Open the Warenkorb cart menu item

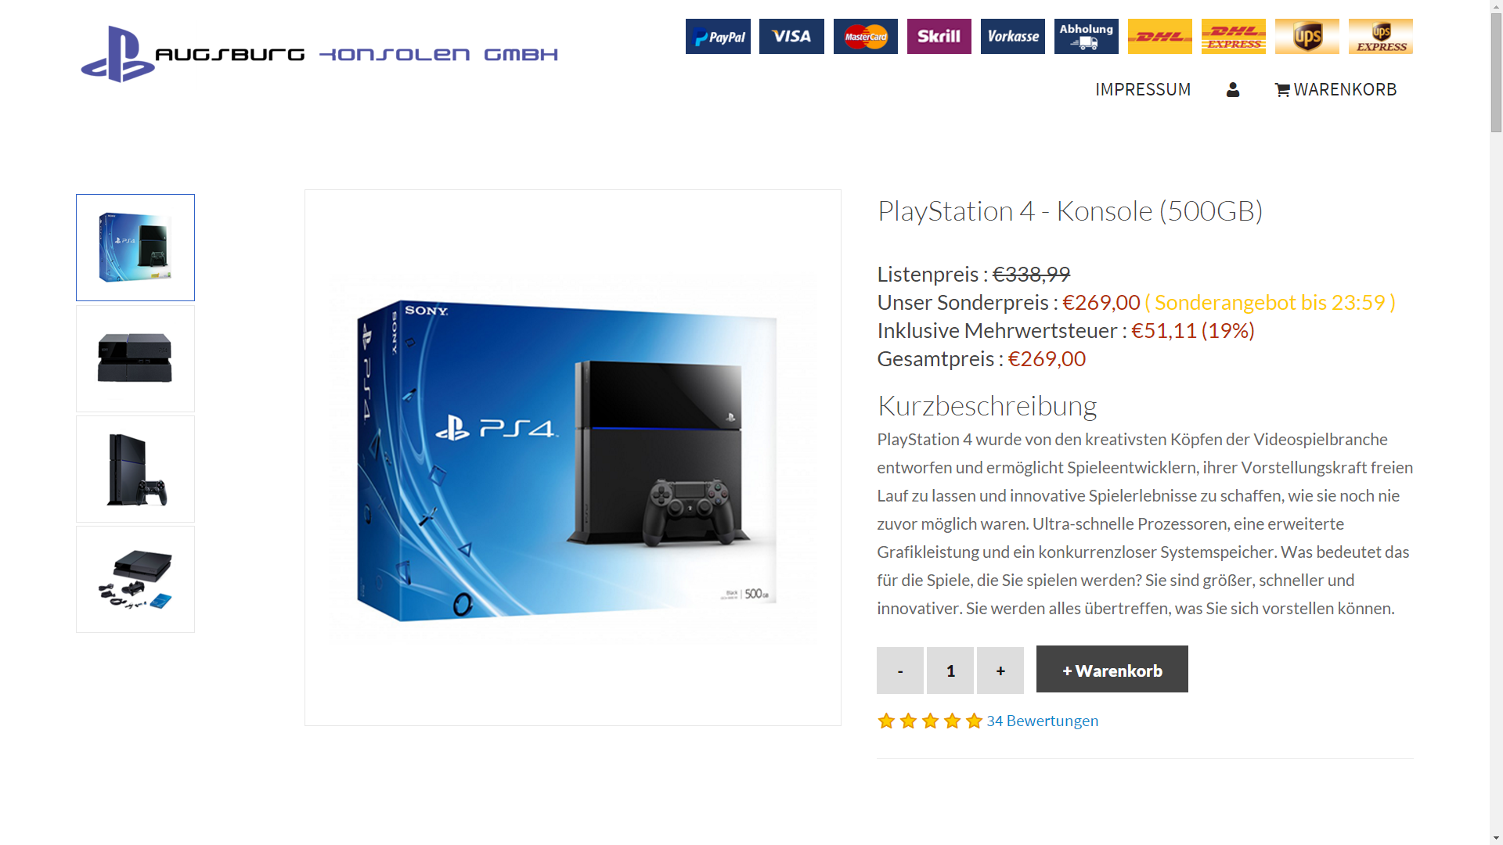coord(1335,89)
